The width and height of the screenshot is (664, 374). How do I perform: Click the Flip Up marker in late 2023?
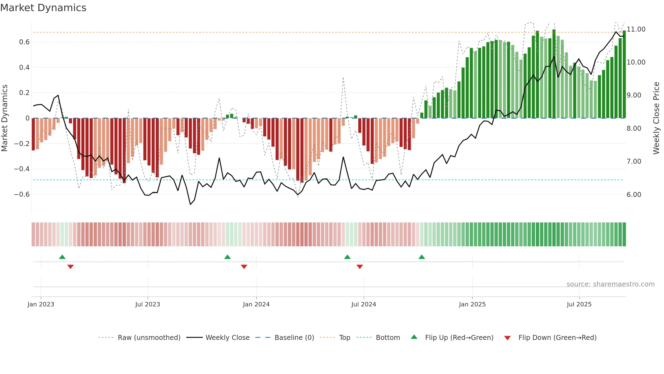coord(227,257)
